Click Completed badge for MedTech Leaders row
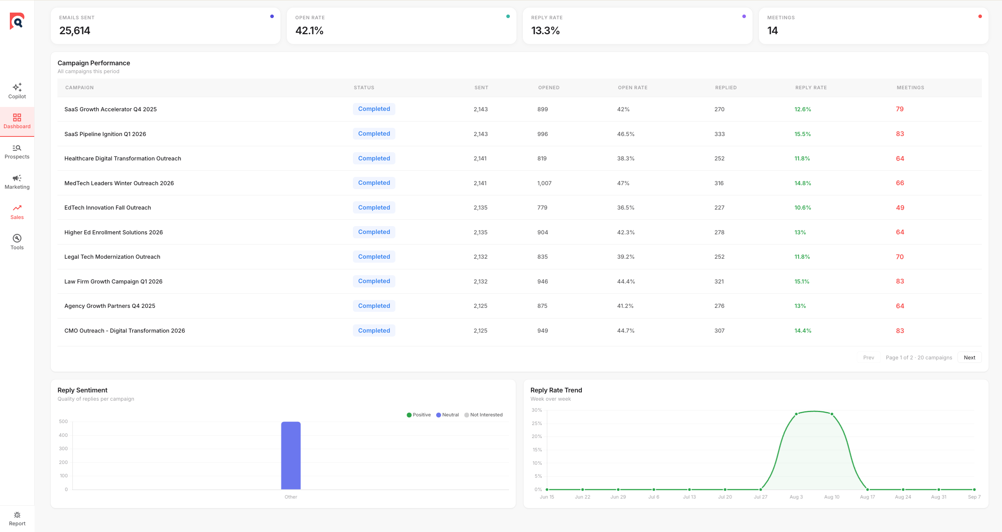This screenshot has width=1002, height=532. tap(374, 183)
